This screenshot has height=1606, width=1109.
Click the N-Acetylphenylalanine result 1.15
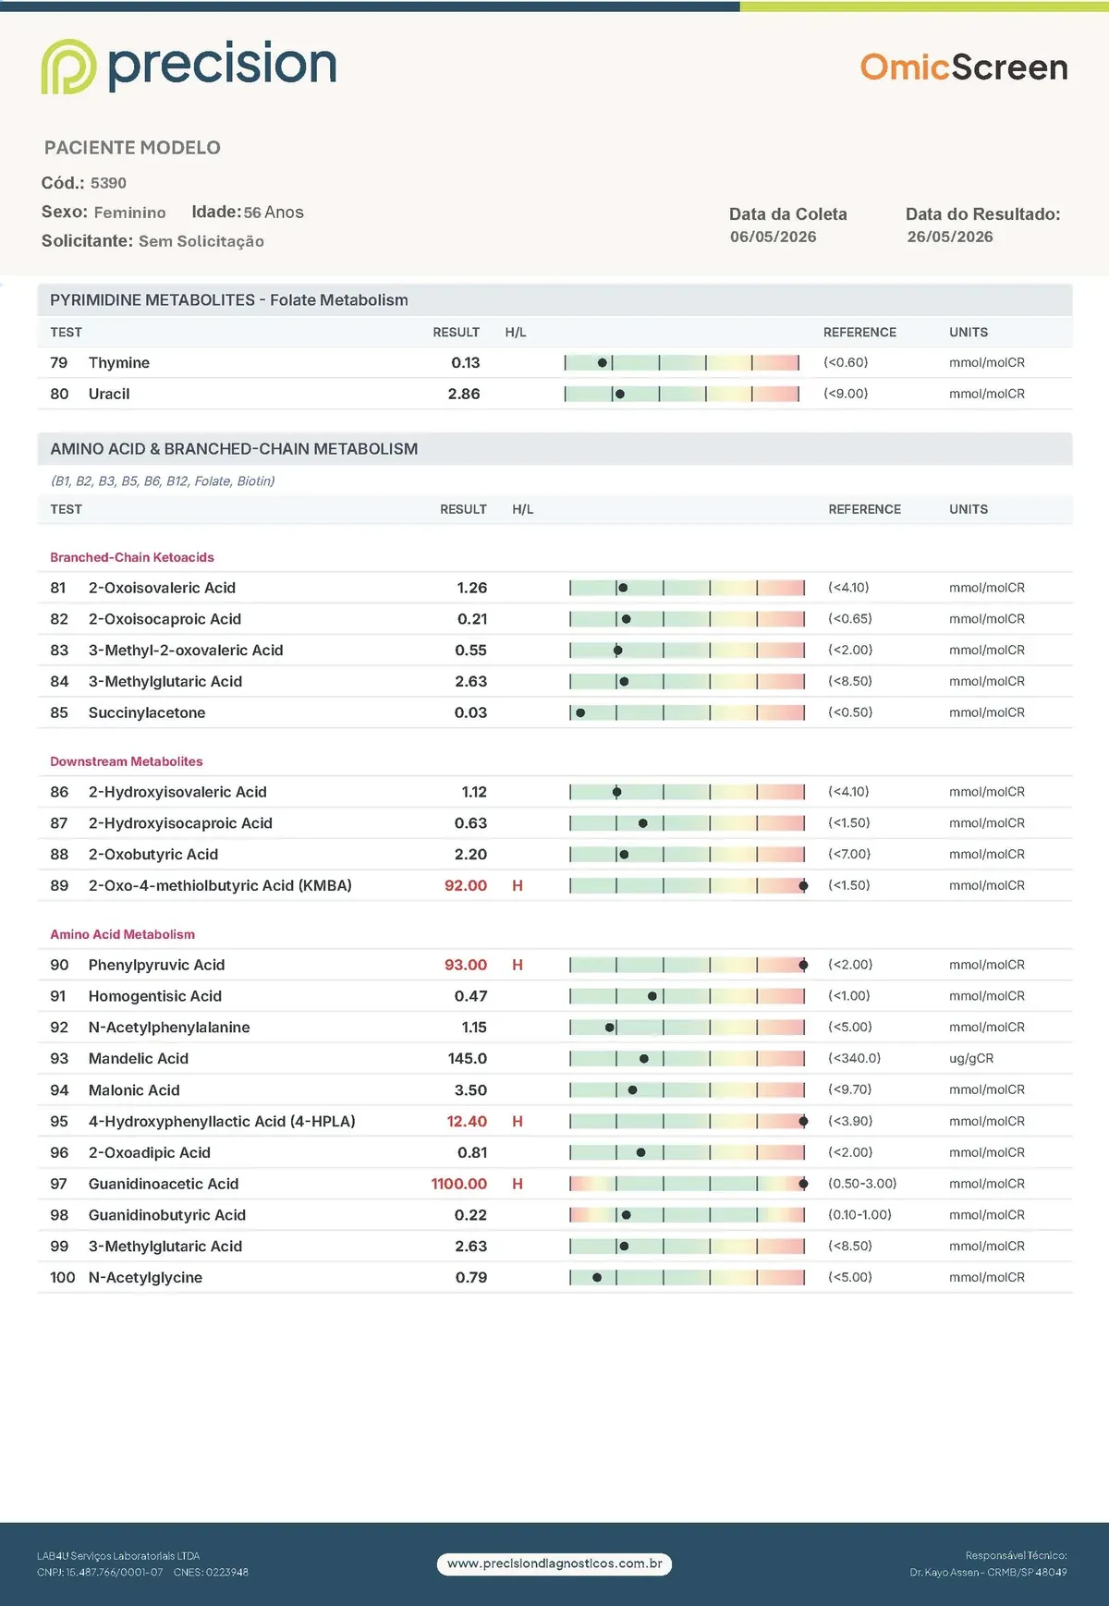(x=474, y=1028)
